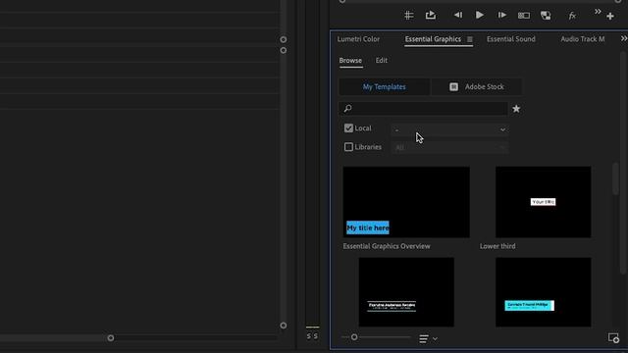This screenshot has height=353, width=628.
Task: Click the templates list scrollbar
Action: click(x=615, y=178)
